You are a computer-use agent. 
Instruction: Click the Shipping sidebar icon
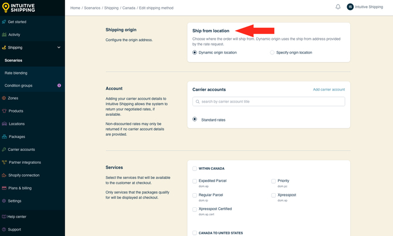point(4,48)
